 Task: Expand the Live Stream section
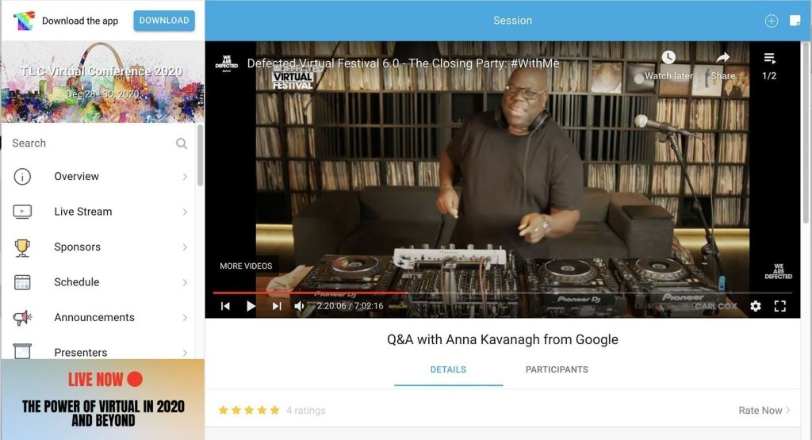(x=101, y=212)
